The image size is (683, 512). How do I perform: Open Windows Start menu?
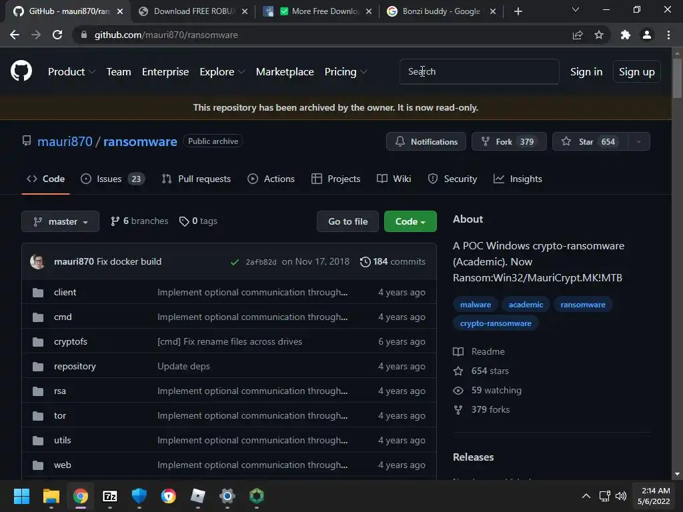click(x=21, y=496)
